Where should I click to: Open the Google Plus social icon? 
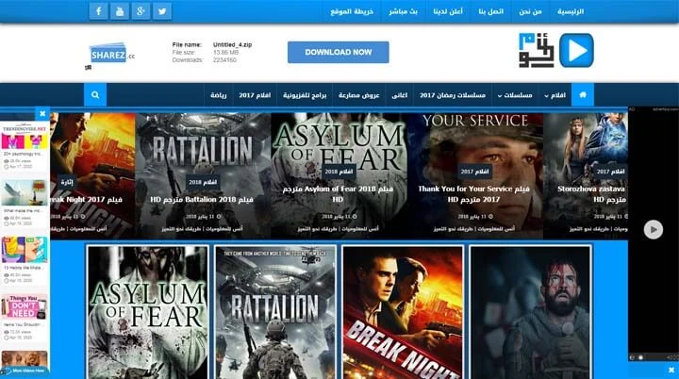pos(141,11)
